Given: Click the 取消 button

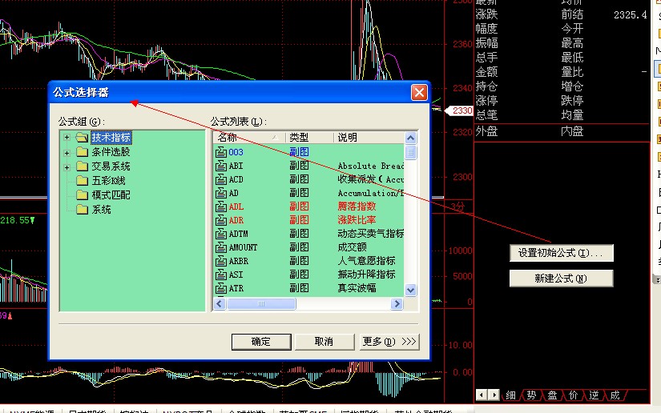Looking at the screenshot, I should coord(323,342).
